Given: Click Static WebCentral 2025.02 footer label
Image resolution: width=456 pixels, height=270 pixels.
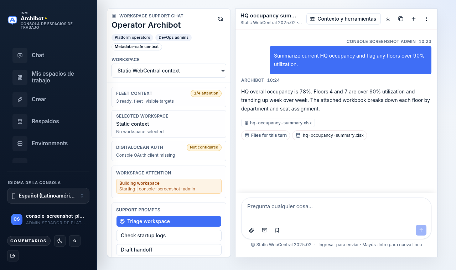Looking at the screenshot, I should 281,245.
